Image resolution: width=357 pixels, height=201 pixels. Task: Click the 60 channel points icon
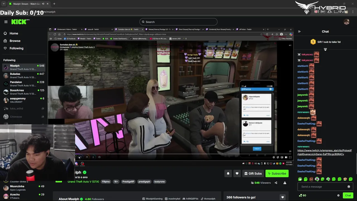pos(302,195)
